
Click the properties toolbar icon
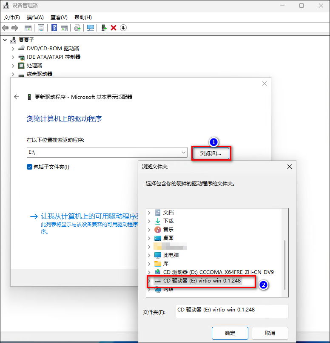(x=41, y=28)
